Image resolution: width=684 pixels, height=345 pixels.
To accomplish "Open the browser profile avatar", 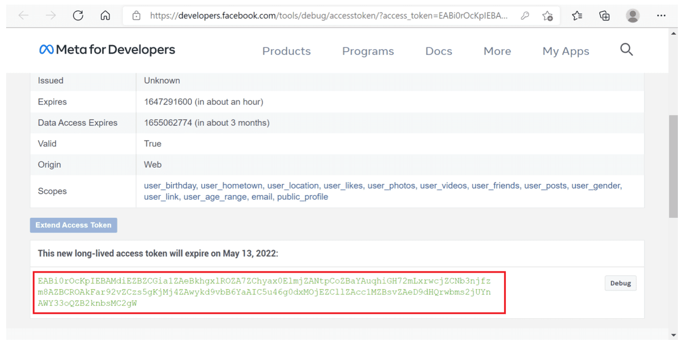I will (633, 16).
